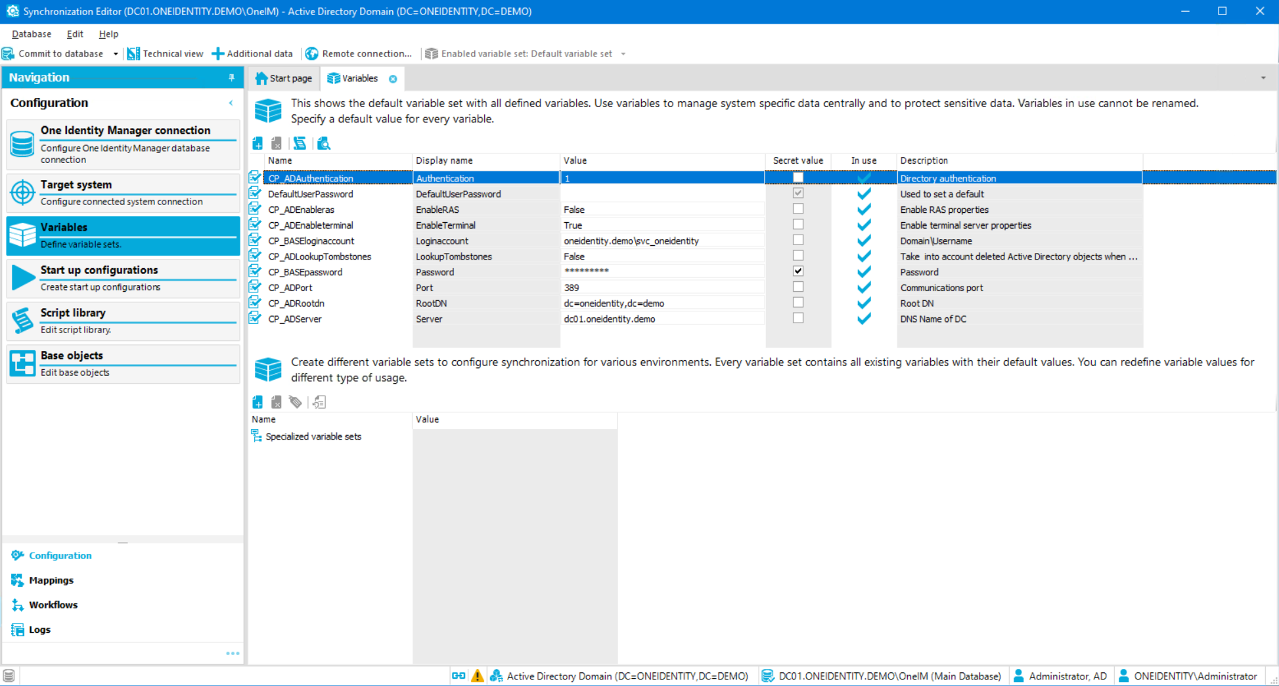Screen dimensions: 1279x686
Task: Select the CP_ADRootdn variable name
Action: [x=296, y=303]
